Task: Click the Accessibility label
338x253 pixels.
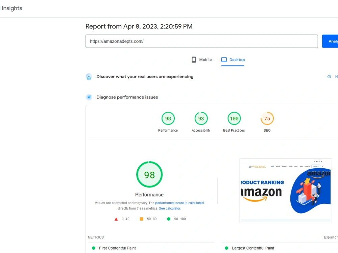Action: point(201,130)
